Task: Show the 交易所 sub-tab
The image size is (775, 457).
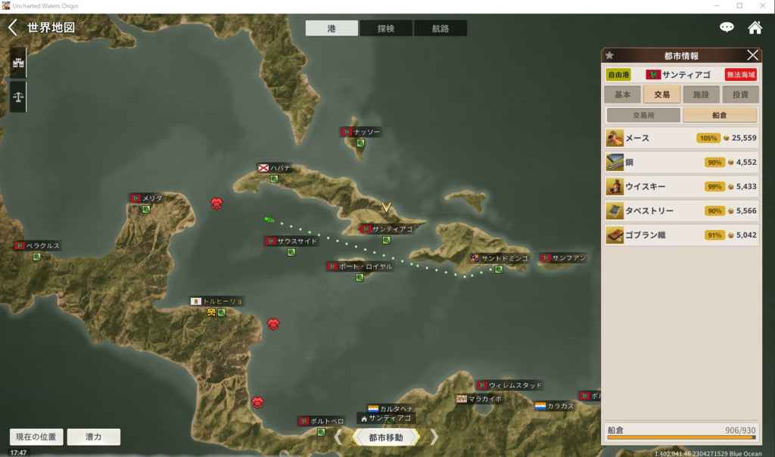Action: pyautogui.click(x=643, y=115)
